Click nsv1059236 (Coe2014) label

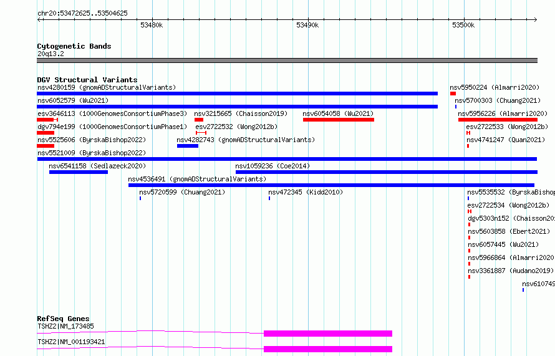click(273, 166)
